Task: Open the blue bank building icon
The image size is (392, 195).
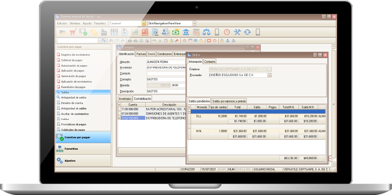Action: pyautogui.click(x=186, y=32)
